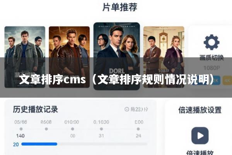Open the trench-coat trio movie poster
Image resolution: width=232 pixels, height=155 pixels.
point(25,57)
